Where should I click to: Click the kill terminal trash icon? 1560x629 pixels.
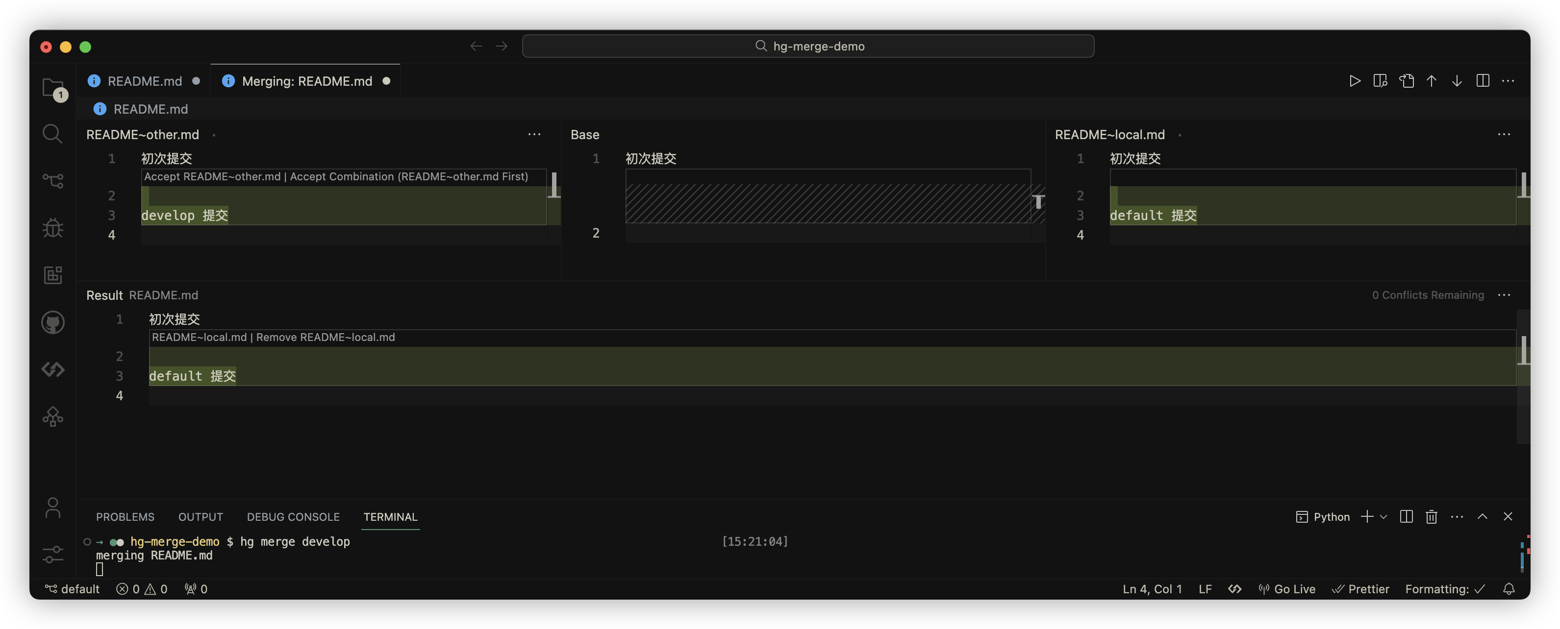pos(1431,516)
